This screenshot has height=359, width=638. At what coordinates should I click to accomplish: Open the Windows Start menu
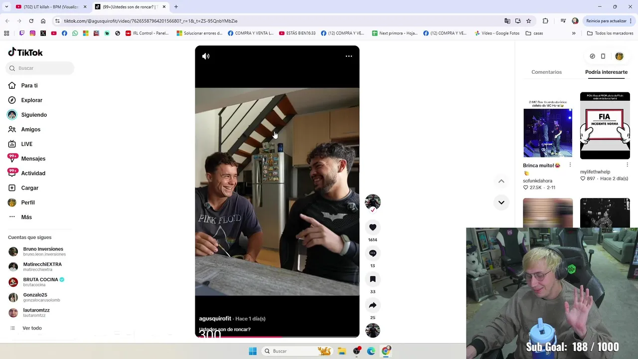click(253, 351)
